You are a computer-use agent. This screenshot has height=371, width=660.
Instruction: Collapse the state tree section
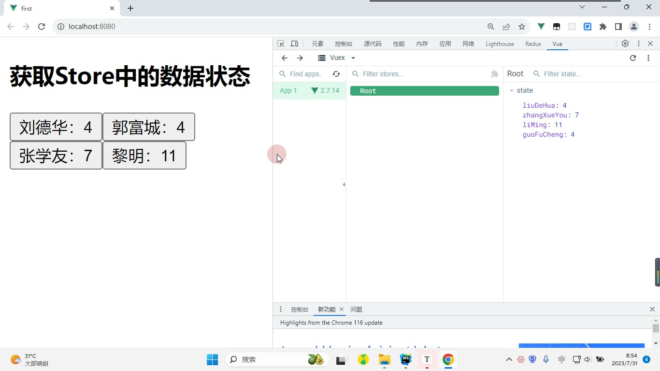[x=512, y=91]
